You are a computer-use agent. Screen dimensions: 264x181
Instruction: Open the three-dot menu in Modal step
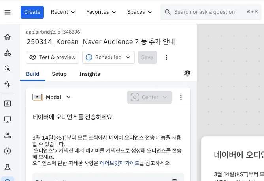181,97
